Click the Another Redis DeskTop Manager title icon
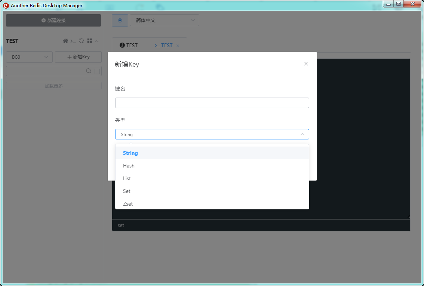This screenshot has width=424, height=286. point(6,5)
